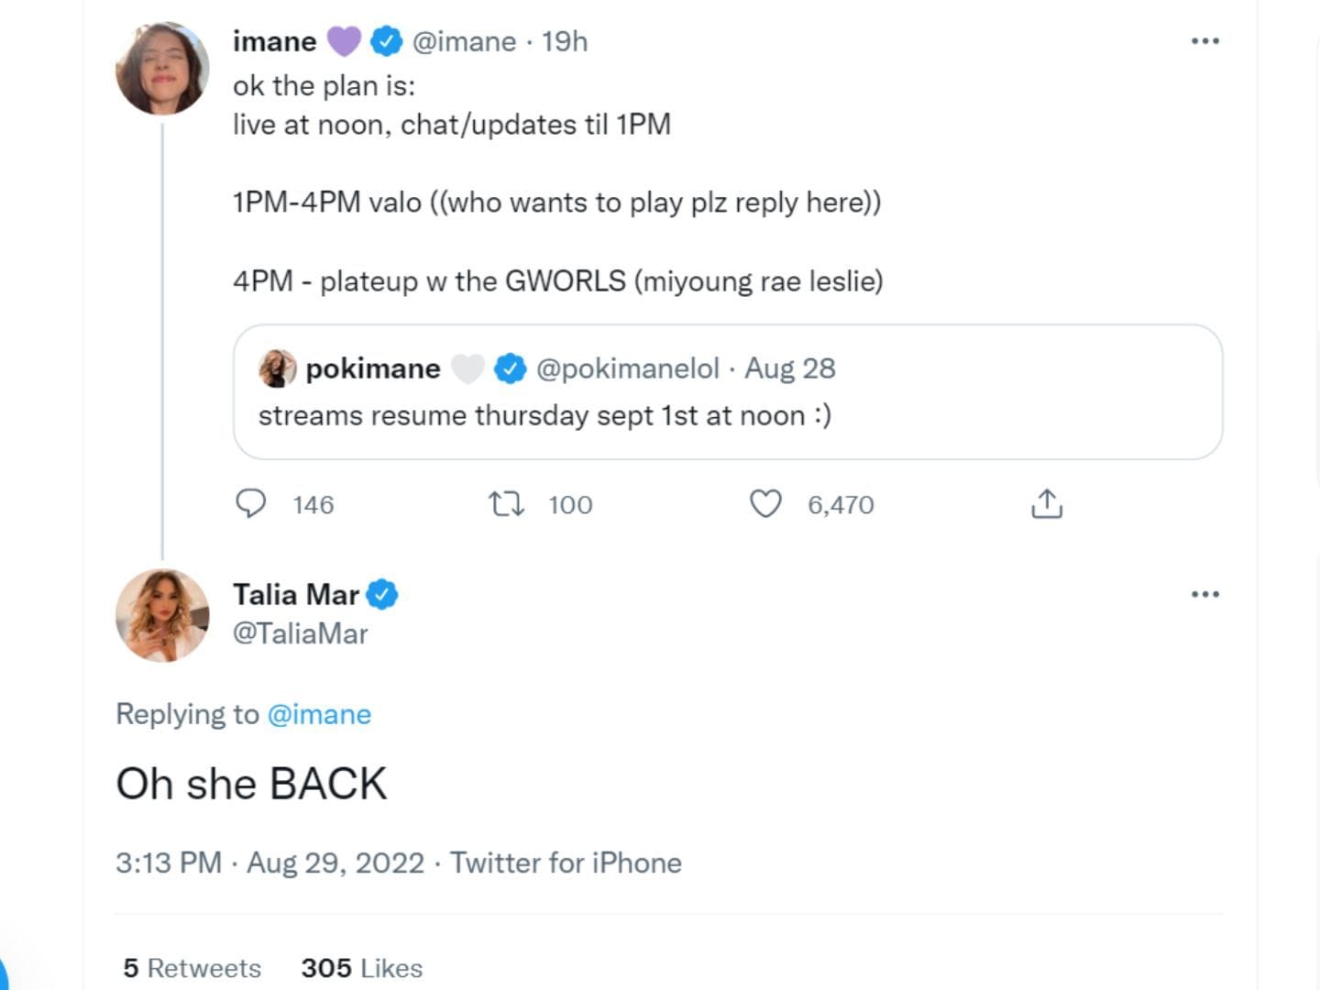Toggle reply notifications via the reply bubble
Screen dimensions: 1320x990
[253, 503]
